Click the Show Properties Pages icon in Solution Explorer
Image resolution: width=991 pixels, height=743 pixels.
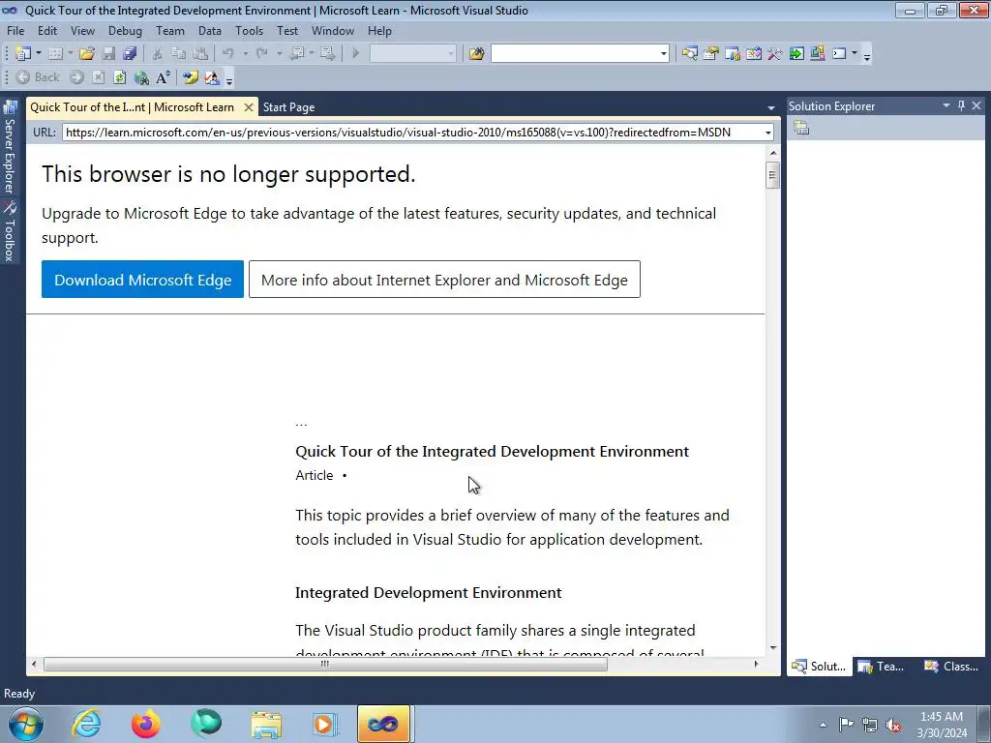point(801,128)
